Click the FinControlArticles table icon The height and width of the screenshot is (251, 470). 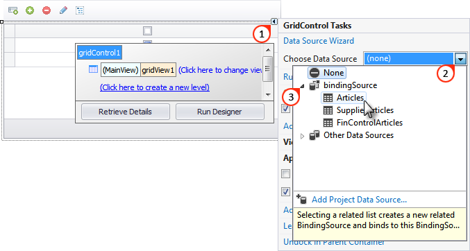click(x=328, y=123)
